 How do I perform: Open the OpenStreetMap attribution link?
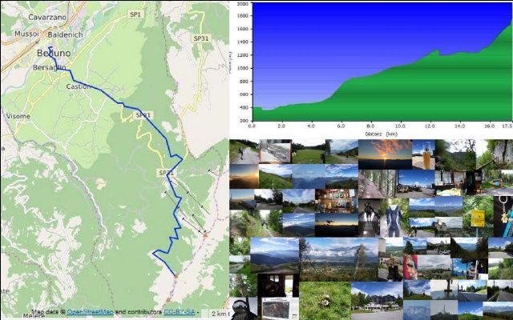pyautogui.click(x=90, y=312)
